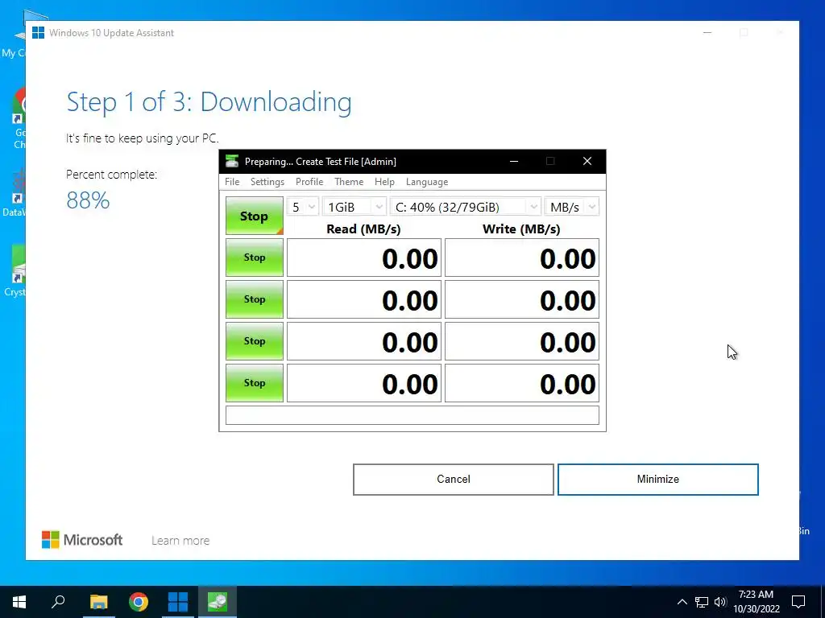Click the Minimize button in Update Assistant

(x=657, y=480)
